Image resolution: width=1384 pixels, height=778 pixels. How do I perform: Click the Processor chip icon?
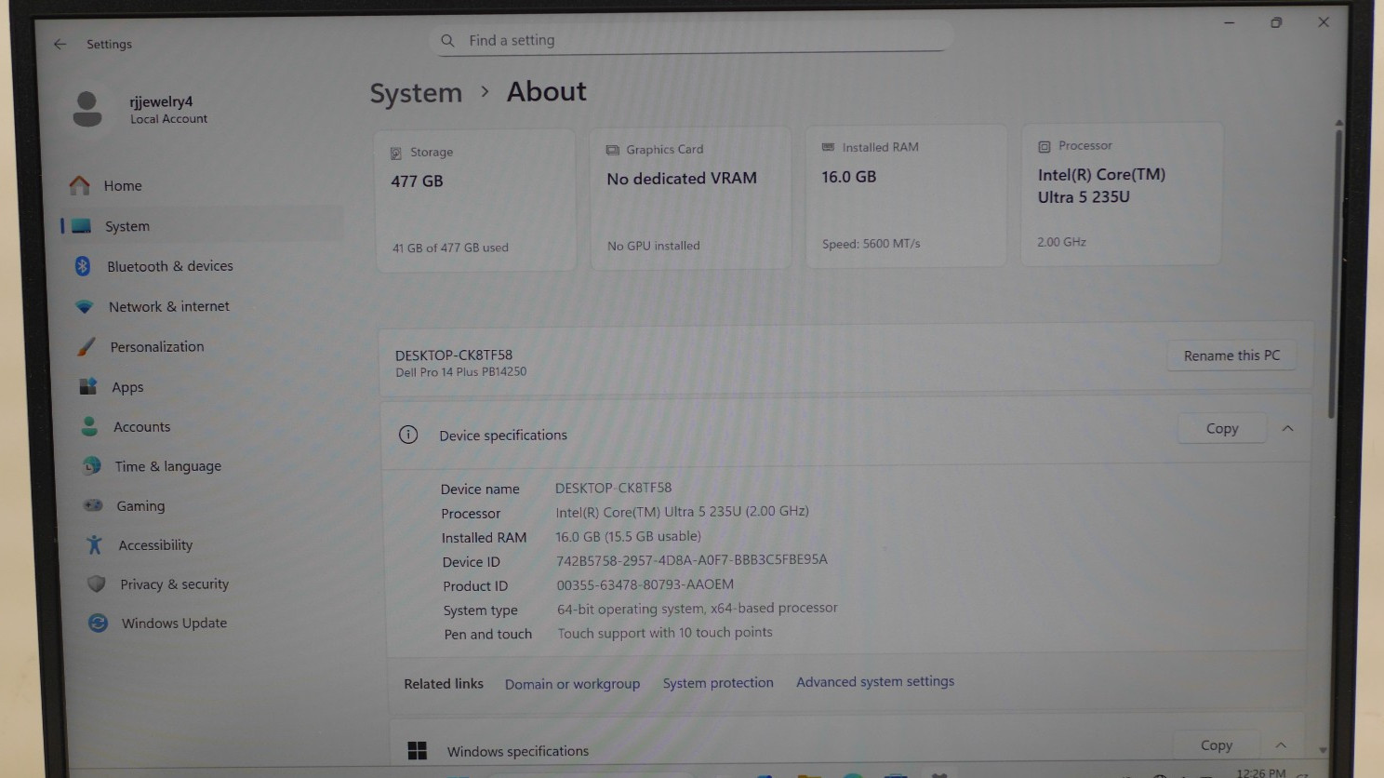[x=1045, y=146]
